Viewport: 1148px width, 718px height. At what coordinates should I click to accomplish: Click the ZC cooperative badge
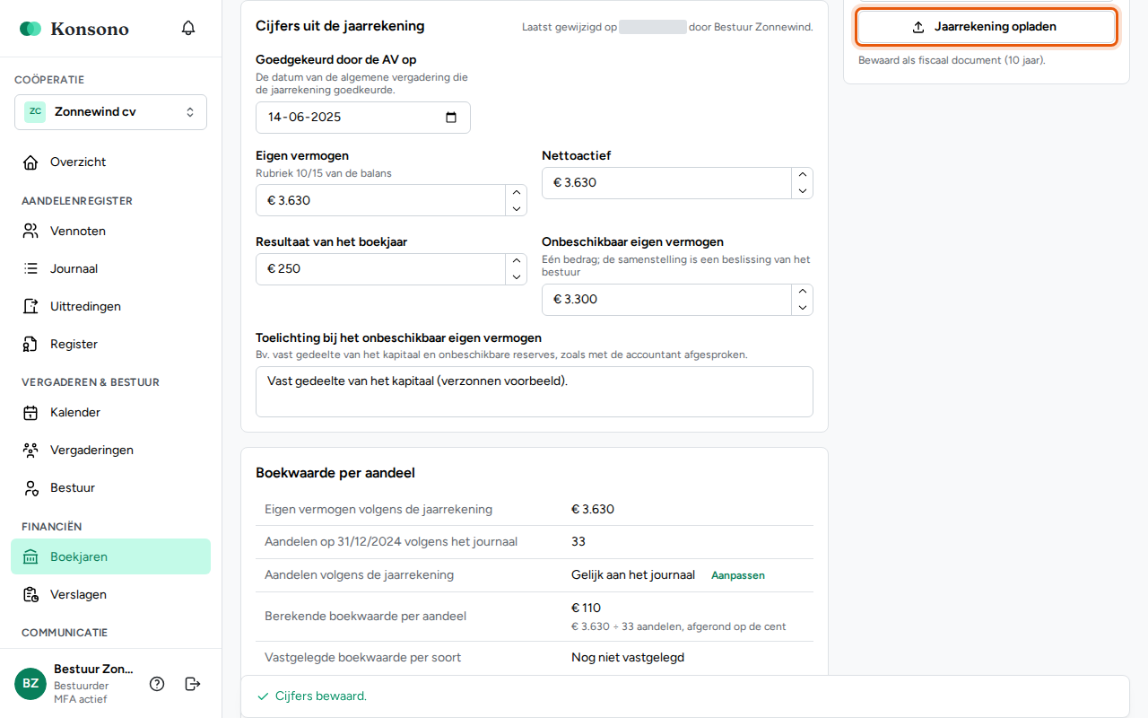[35, 112]
